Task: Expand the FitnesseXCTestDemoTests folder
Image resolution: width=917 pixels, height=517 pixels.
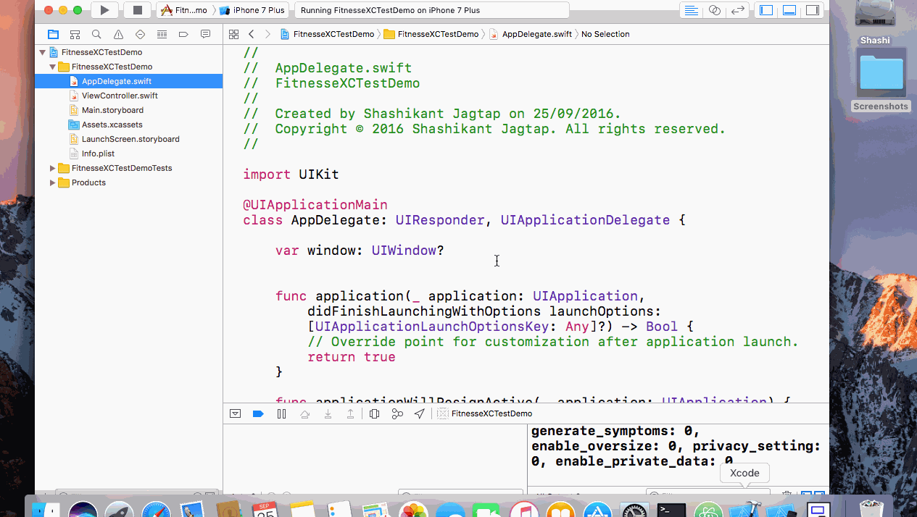Action: click(52, 168)
